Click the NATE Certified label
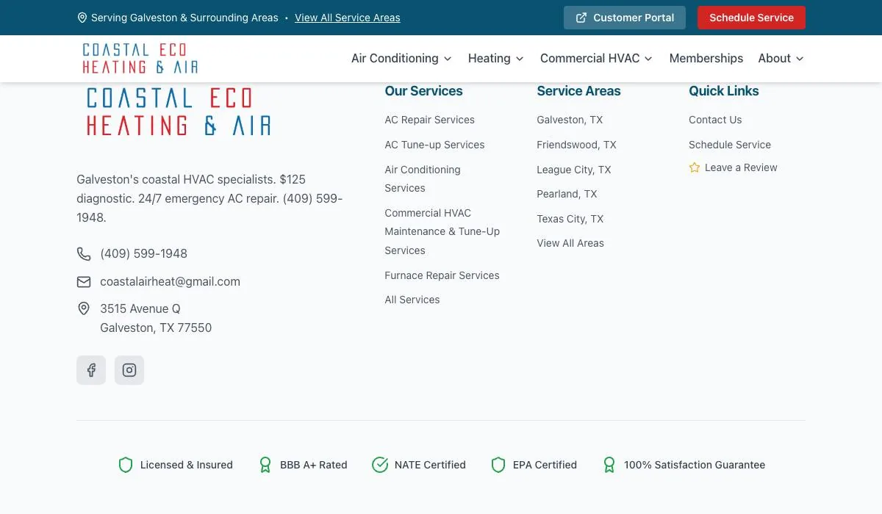This screenshot has width=882, height=514. (x=430, y=465)
